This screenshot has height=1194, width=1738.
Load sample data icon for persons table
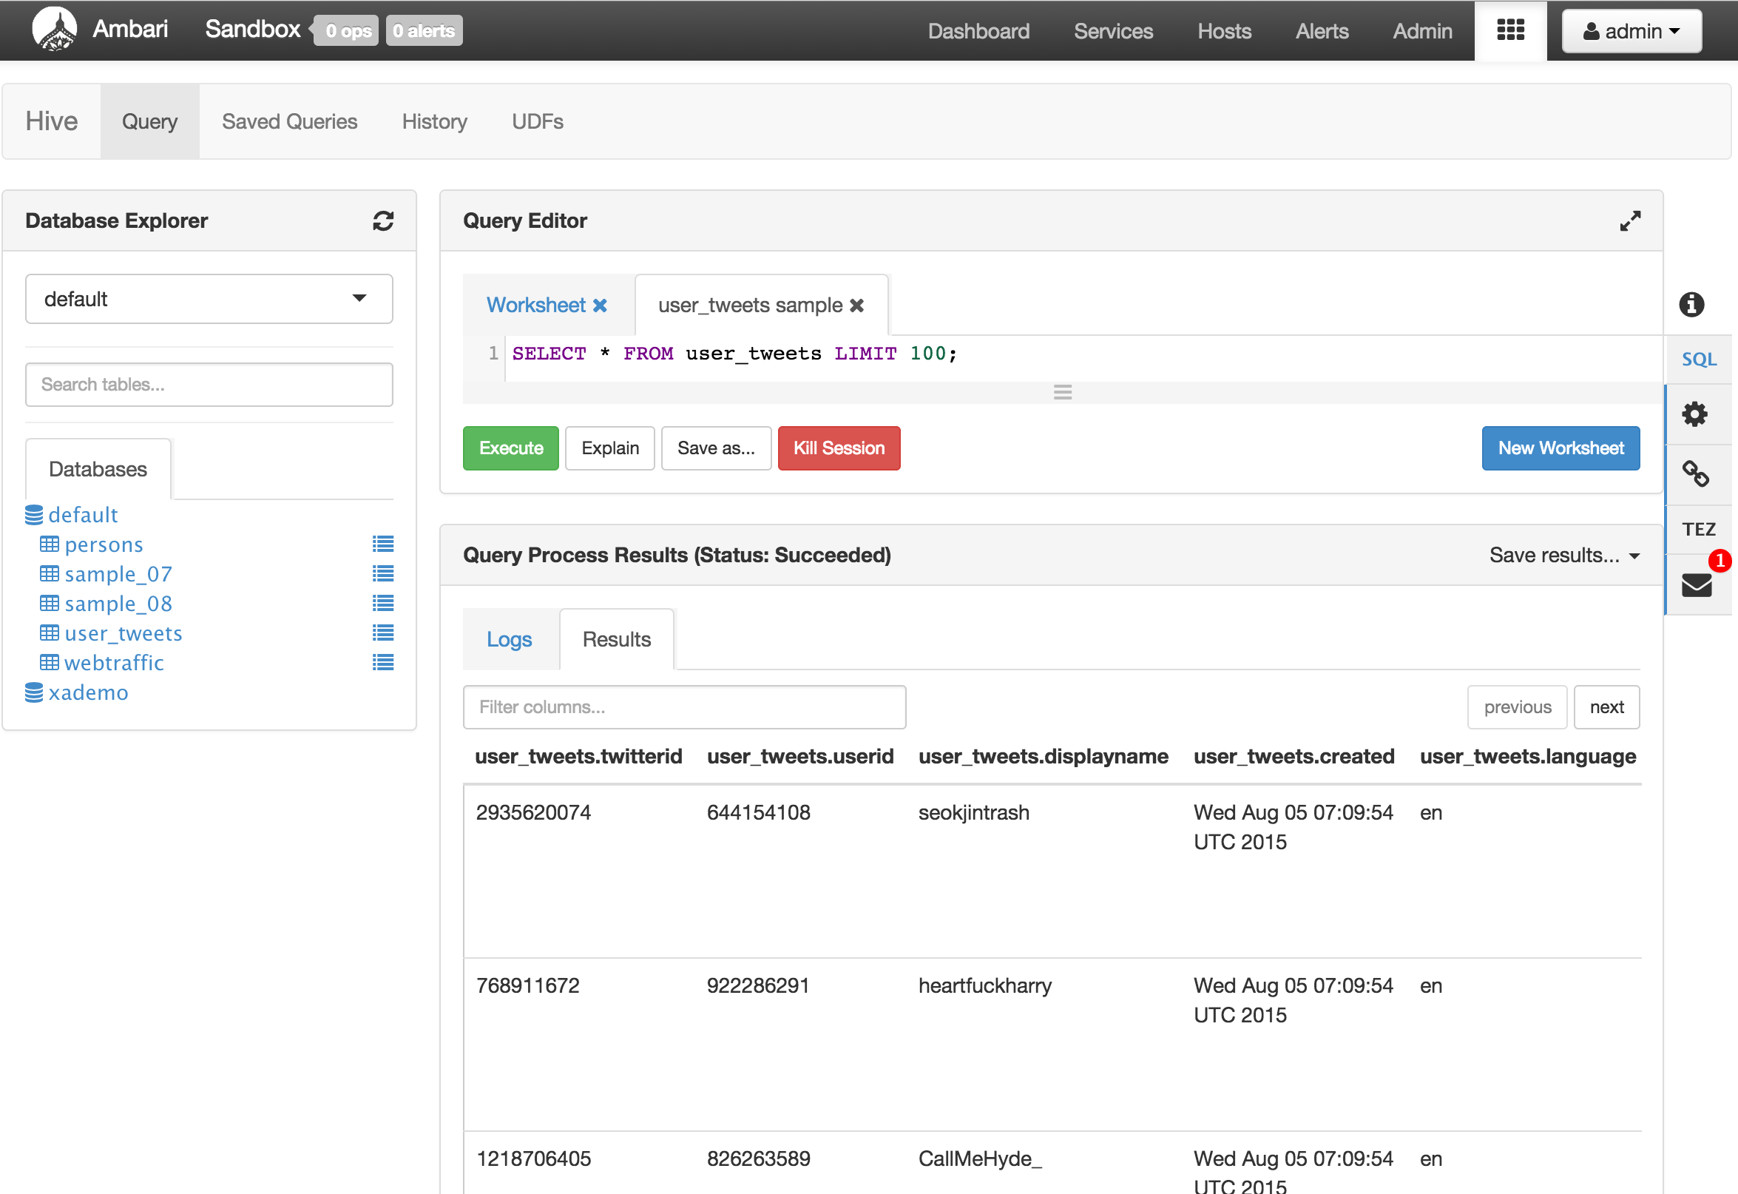pyautogui.click(x=383, y=544)
